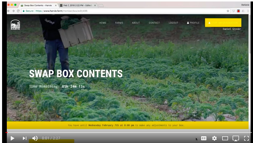253x143 pixels.
Task: Switch to Swap Box Contents tab
Action: point(38,5)
